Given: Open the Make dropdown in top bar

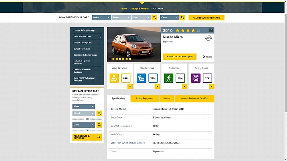Looking at the screenshot, I should [x=101, y=17].
